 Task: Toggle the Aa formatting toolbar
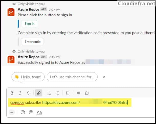[39, 113]
